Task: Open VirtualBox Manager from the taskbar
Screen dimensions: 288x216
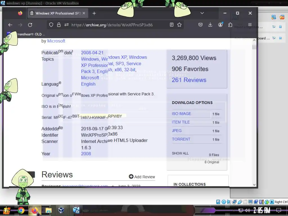Action: (x=61, y=210)
